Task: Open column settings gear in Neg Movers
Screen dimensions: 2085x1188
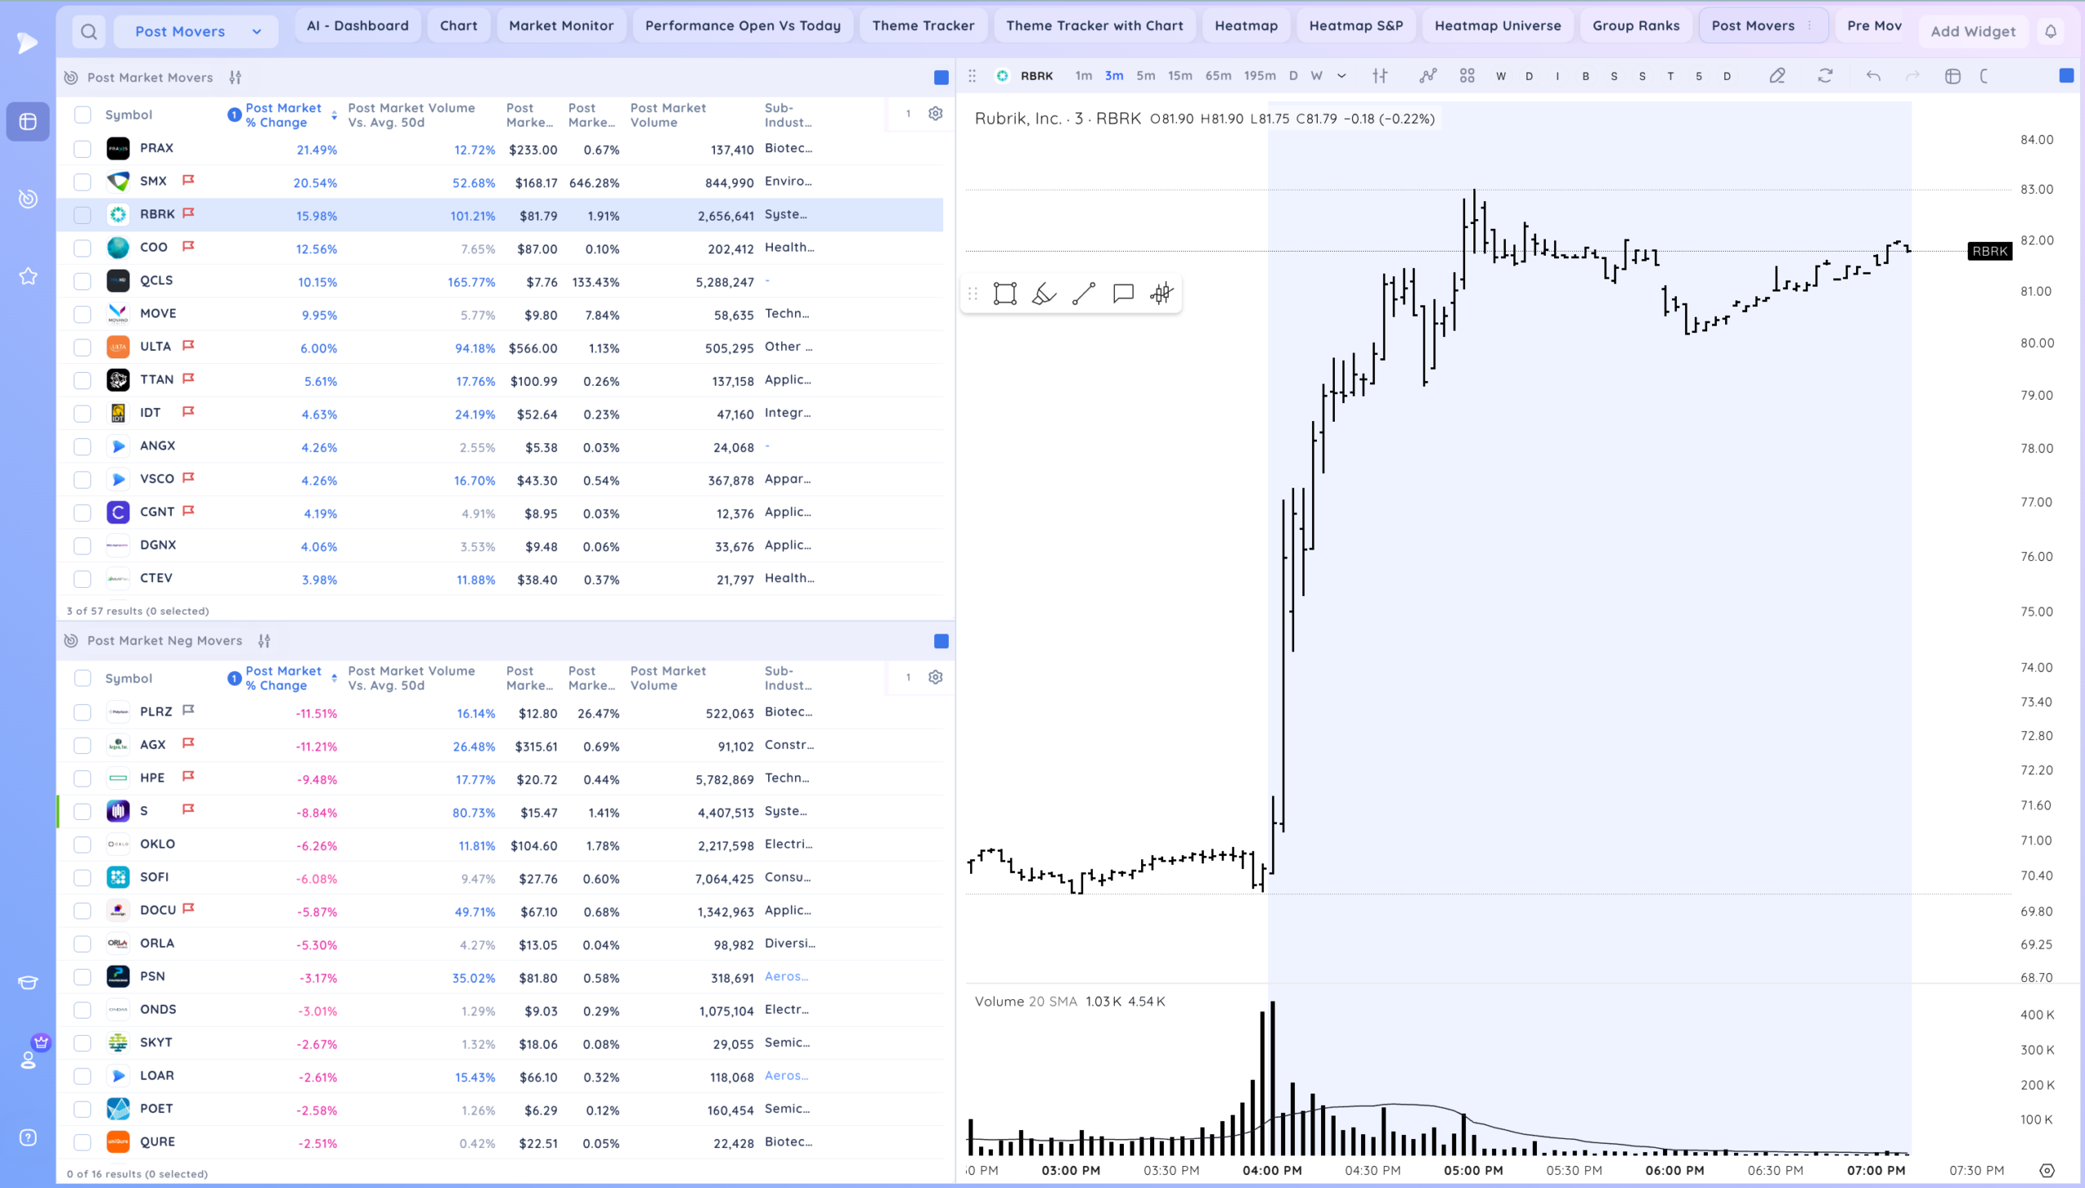Action: 935,677
